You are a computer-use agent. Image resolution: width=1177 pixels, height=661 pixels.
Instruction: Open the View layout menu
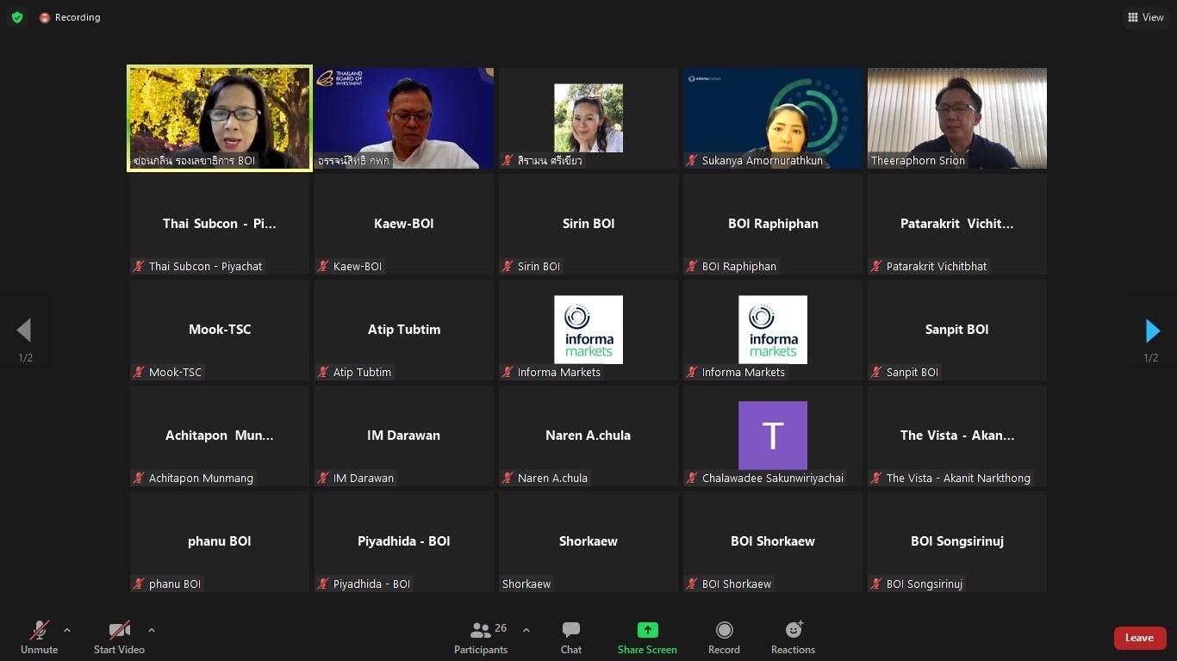coord(1145,17)
